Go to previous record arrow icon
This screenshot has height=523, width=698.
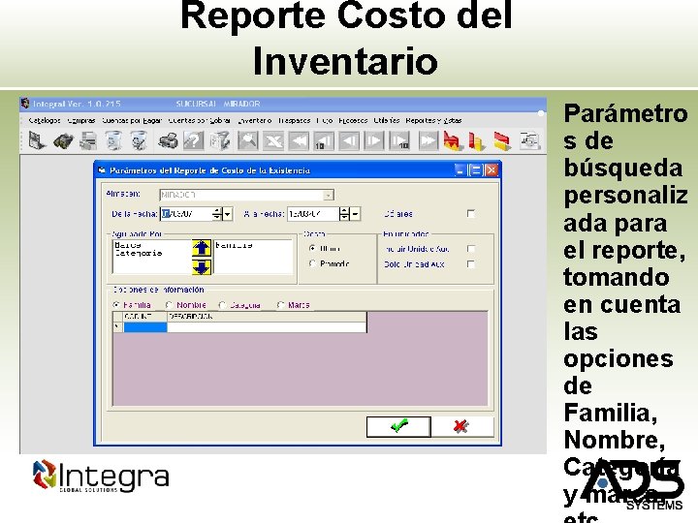349,141
